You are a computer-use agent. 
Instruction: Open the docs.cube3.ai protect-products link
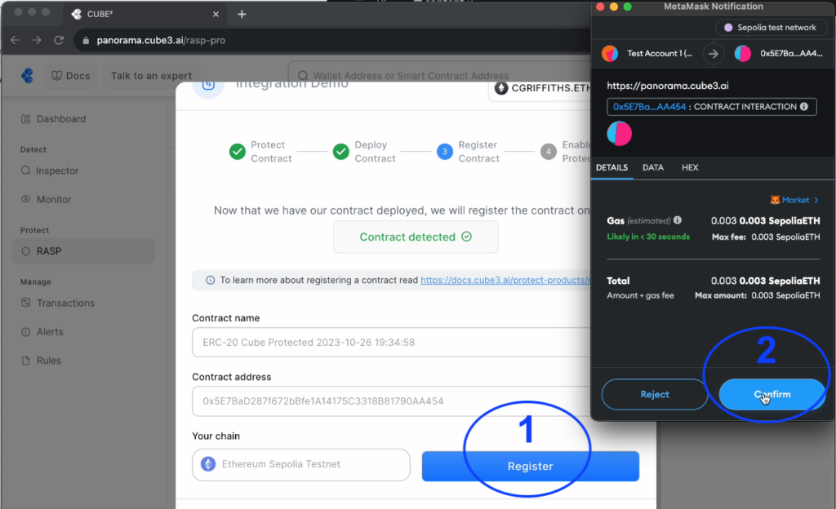pos(505,280)
